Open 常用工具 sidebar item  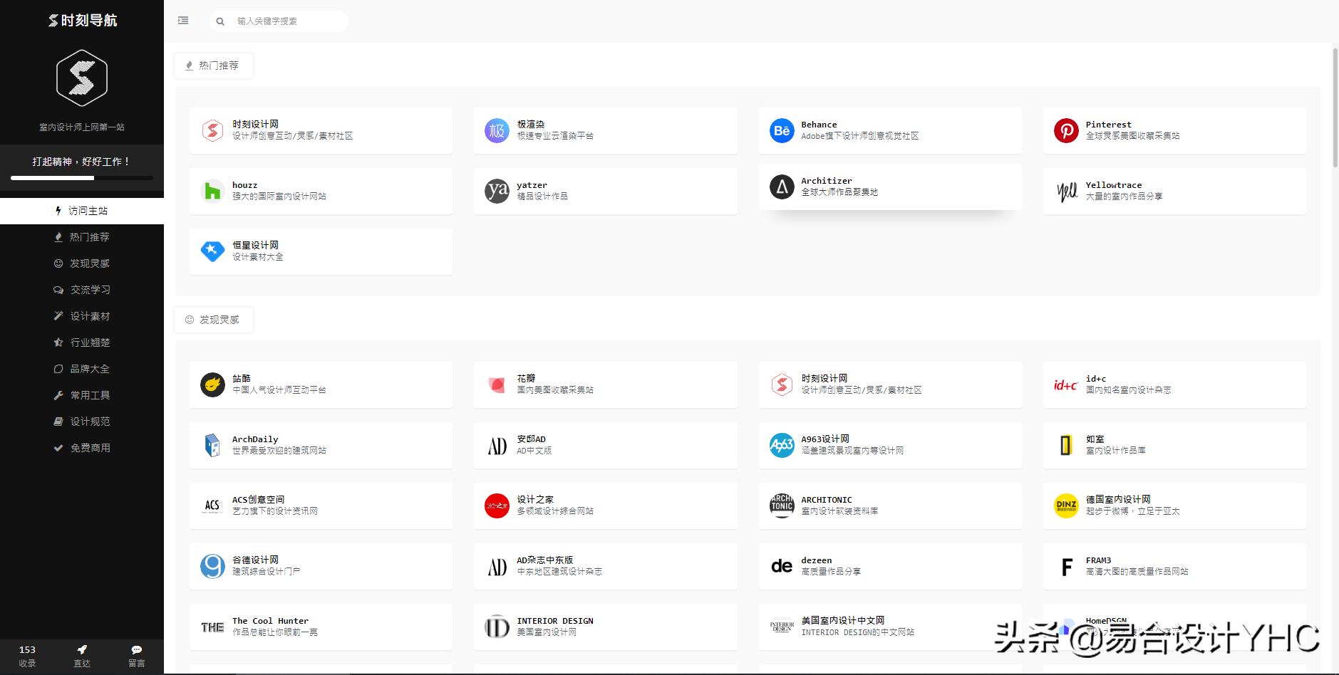tap(82, 395)
